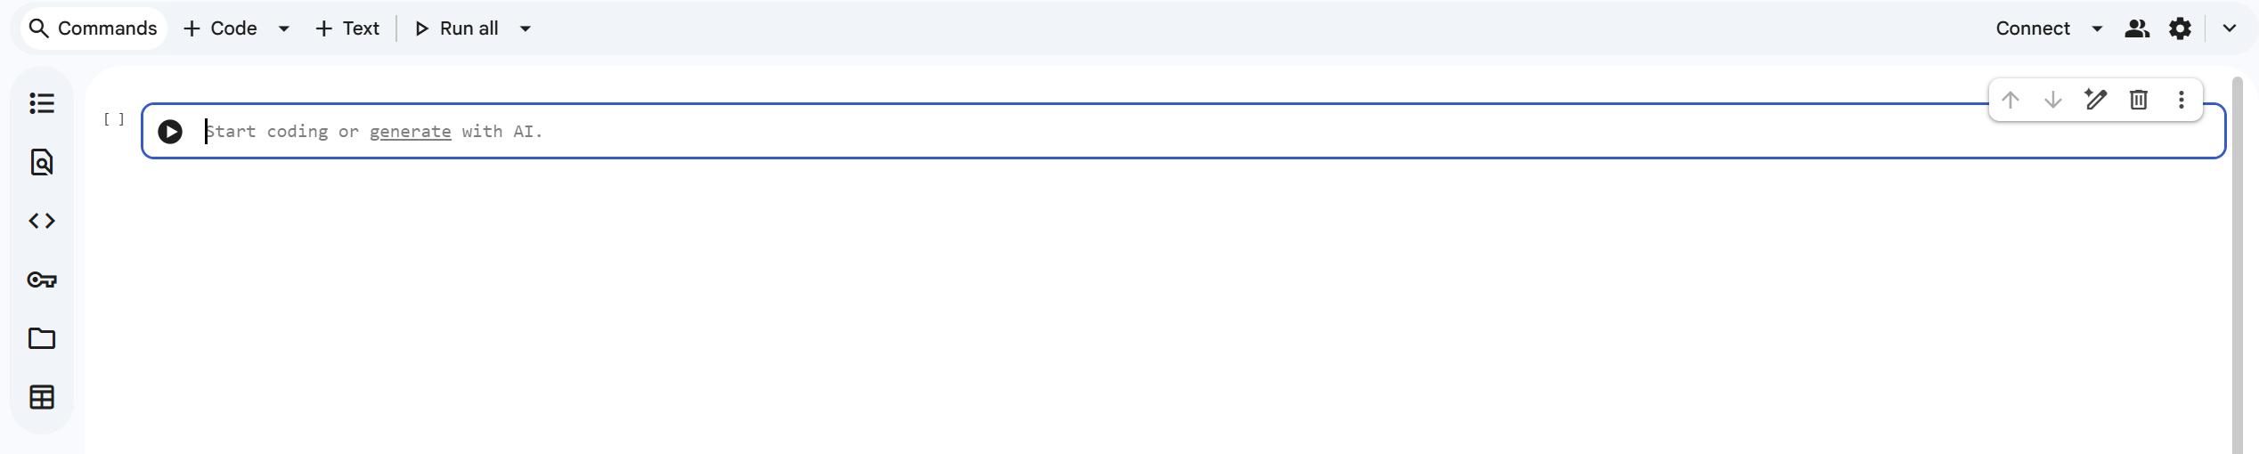Delete the cell using the trash icon
The height and width of the screenshot is (454, 2259).
click(2139, 100)
